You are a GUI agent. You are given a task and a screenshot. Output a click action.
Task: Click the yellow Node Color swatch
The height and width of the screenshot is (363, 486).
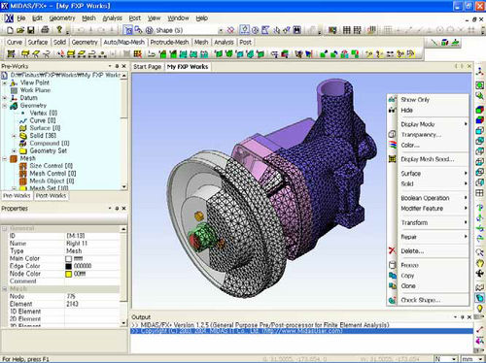(x=68, y=274)
